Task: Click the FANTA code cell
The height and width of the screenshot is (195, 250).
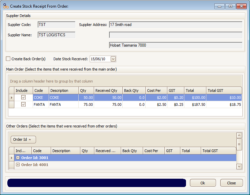Action: pos(41,104)
